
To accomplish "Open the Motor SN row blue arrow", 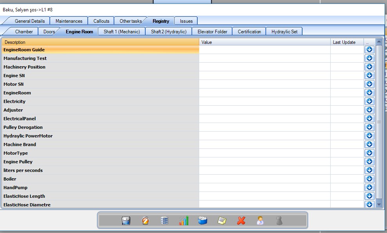I will 369,84.
